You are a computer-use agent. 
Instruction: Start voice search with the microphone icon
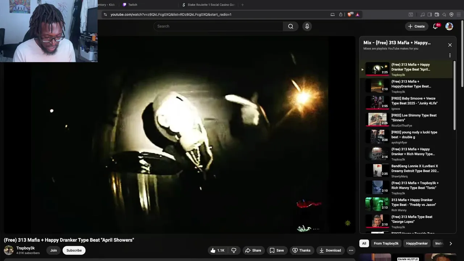(307, 26)
